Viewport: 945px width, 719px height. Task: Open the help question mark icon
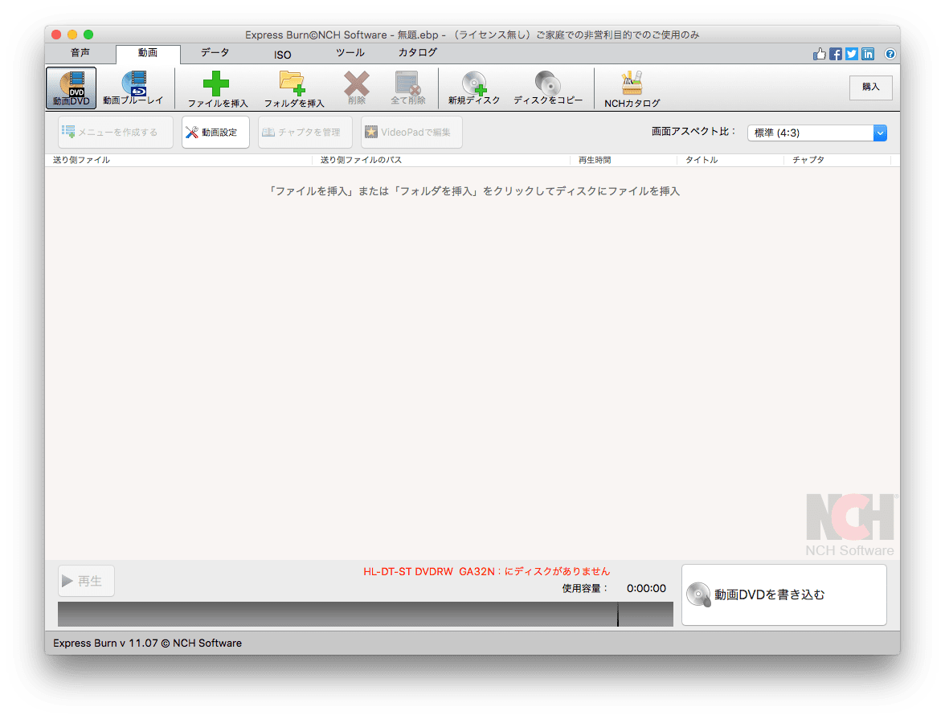tap(890, 55)
